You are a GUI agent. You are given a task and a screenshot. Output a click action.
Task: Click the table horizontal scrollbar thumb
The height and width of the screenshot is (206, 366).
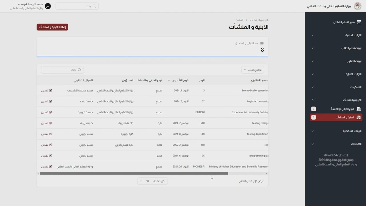134,173
